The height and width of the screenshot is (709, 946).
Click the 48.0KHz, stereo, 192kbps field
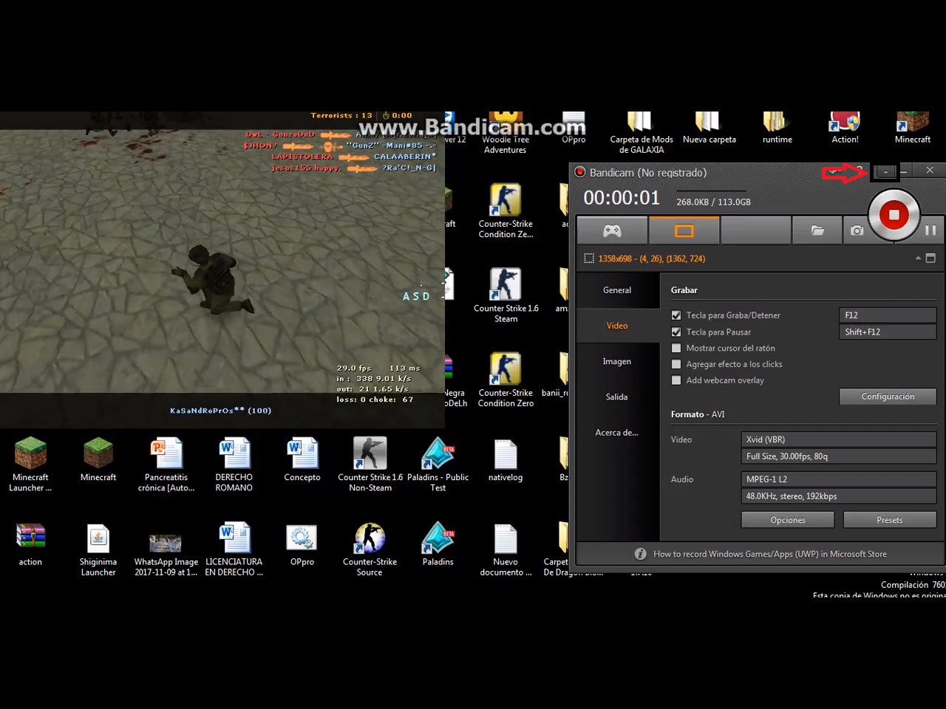click(839, 496)
